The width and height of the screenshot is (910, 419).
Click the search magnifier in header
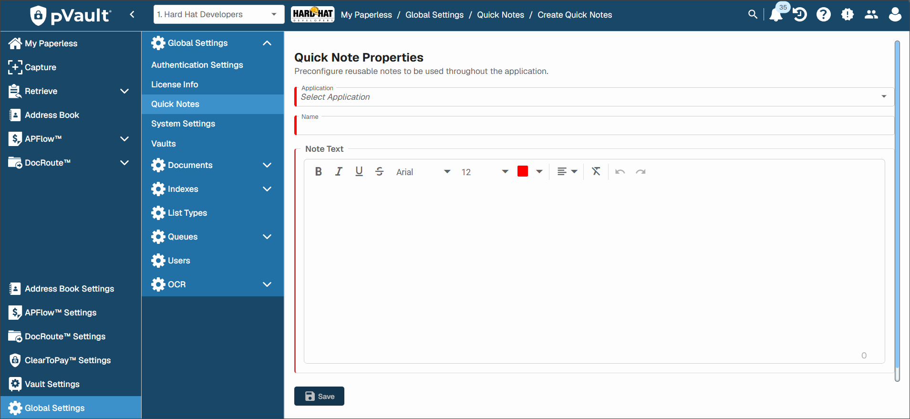[x=753, y=14]
